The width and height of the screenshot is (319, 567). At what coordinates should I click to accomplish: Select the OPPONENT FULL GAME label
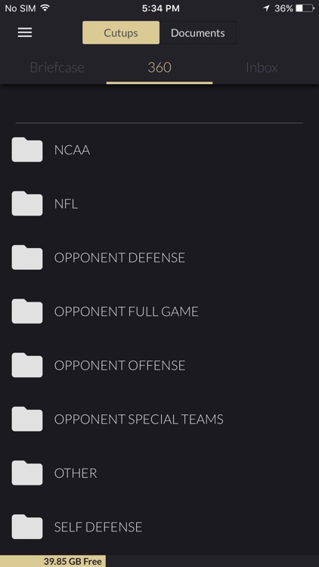(x=126, y=311)
